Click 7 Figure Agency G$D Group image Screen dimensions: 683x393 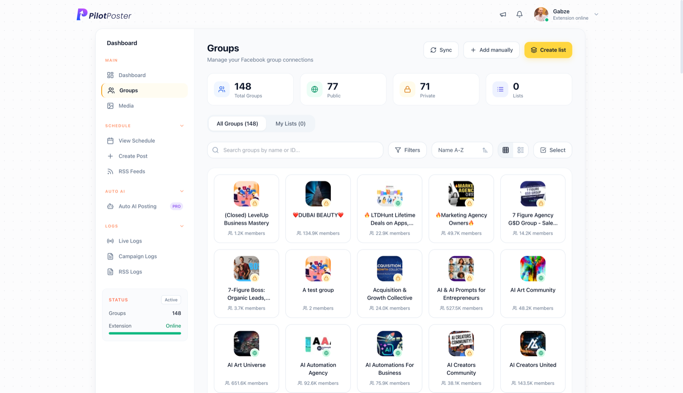point(533,194)
